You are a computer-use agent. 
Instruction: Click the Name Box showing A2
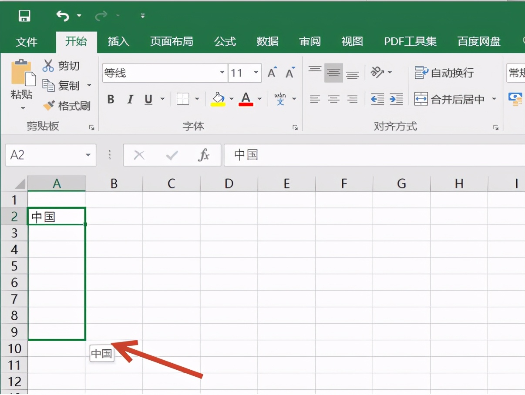tap(44, 155)
